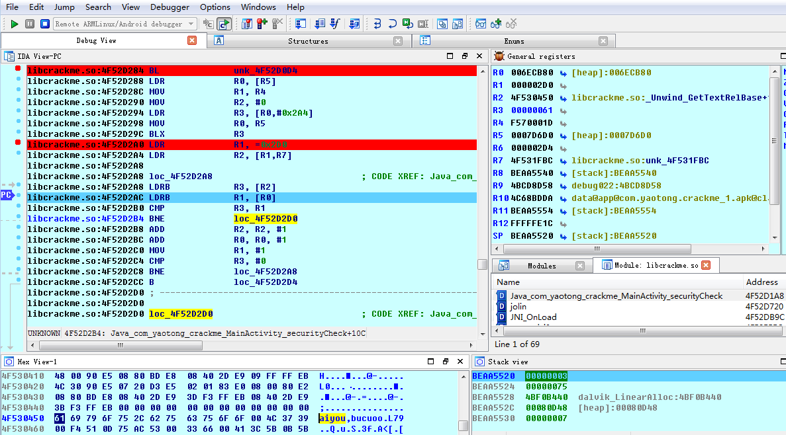Open the Debugger menu
Image resolution: width=786 pixels, height=435 pixels.
click(x=170, y=7)
